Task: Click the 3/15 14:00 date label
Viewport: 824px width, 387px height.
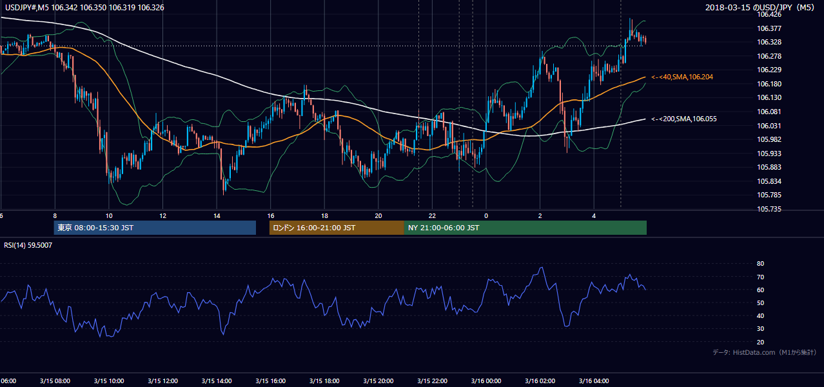Action: pyautogui.click(x=217, y=381)
